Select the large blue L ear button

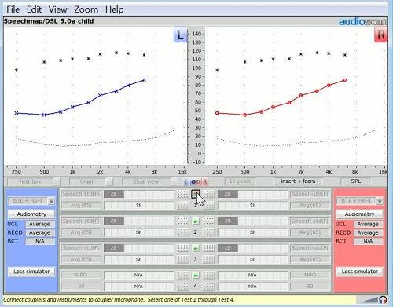click(180, 35)
